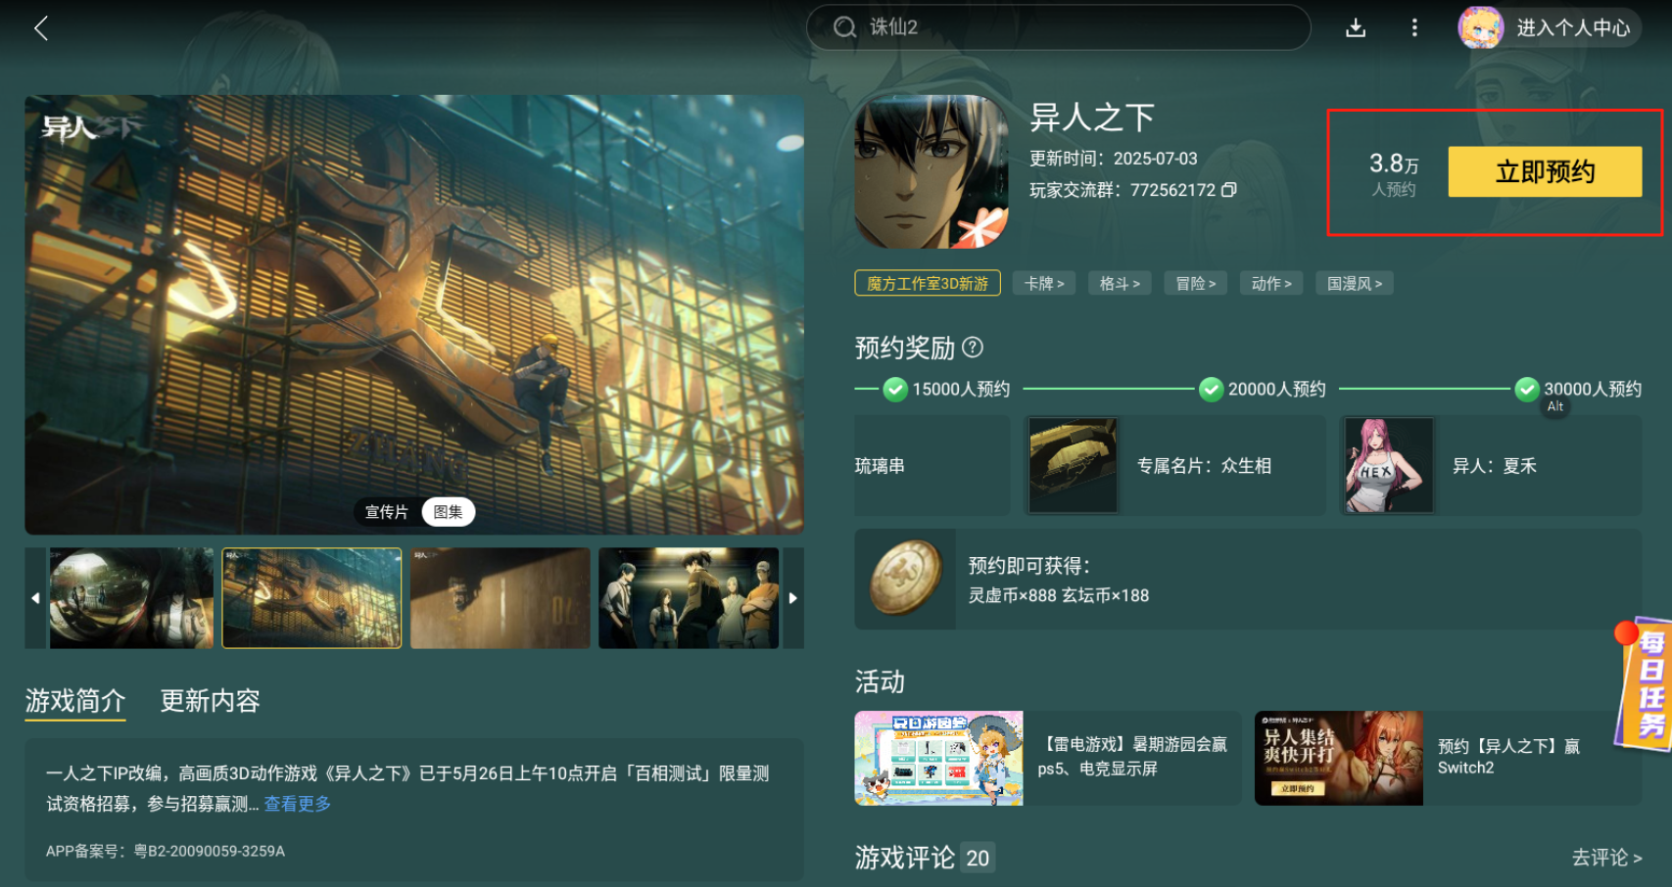Image resolution: width=1672 pixels, height=887 pixels.
Task: Go to all reviews via 去评论
Action: pyautogui.click(x=1606, y=858)
